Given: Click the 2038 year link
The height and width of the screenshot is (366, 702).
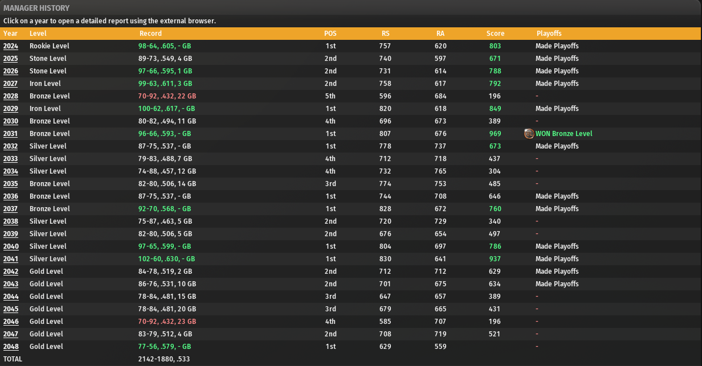Looking at the screenshot, I should 10,221.
